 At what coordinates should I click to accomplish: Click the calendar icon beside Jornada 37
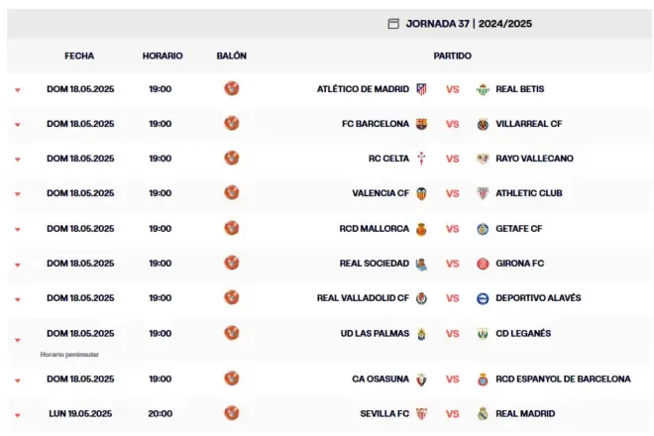393,24
